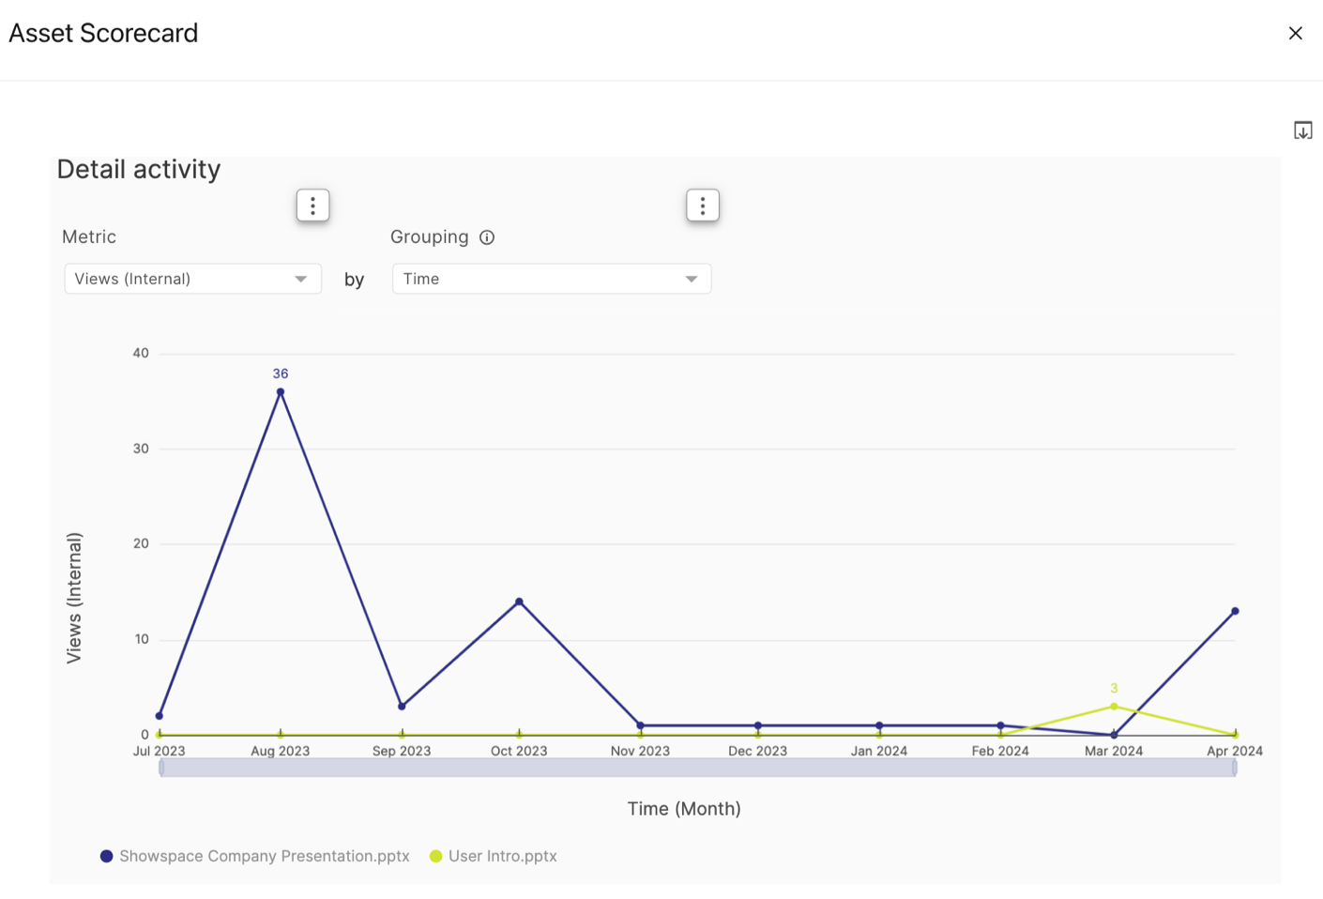1323x899 pixels.
Task: Select the Aug 2023 peak labeled 36
Action: [279, 391]
